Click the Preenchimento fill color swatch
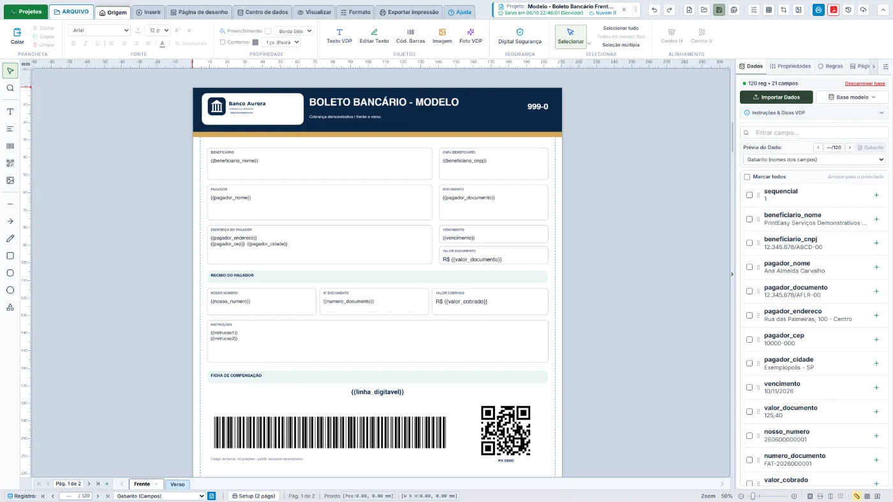 pyautogui.click(x=268, y=31)
